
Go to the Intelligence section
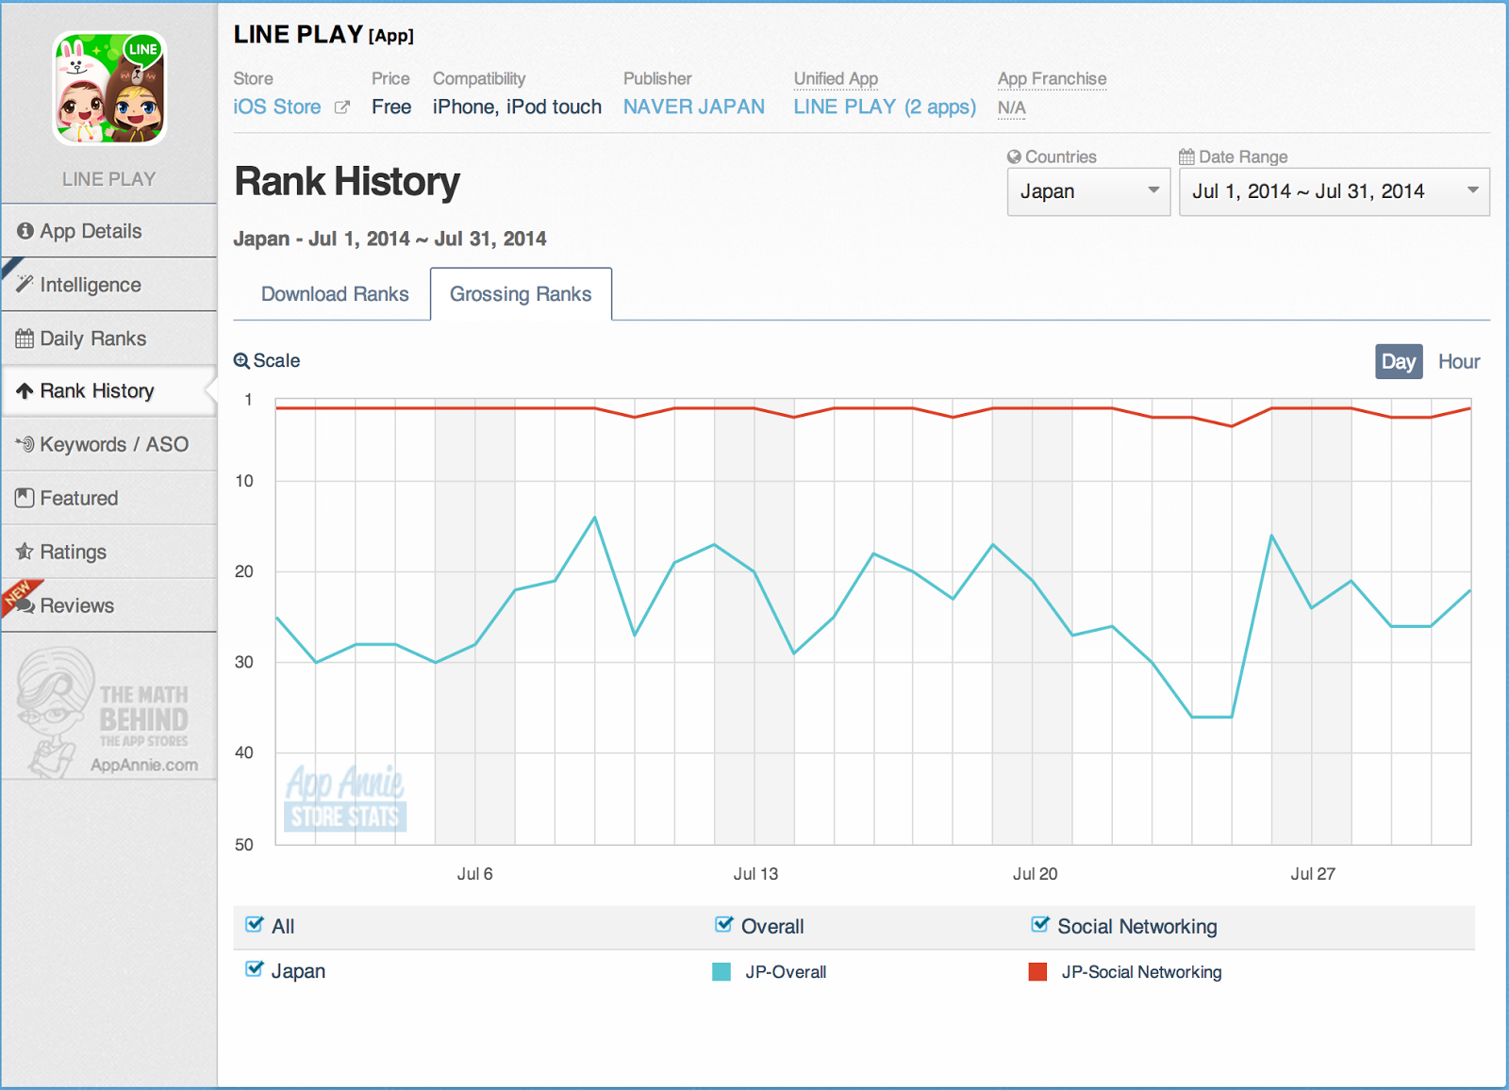(x=109, y=285)
